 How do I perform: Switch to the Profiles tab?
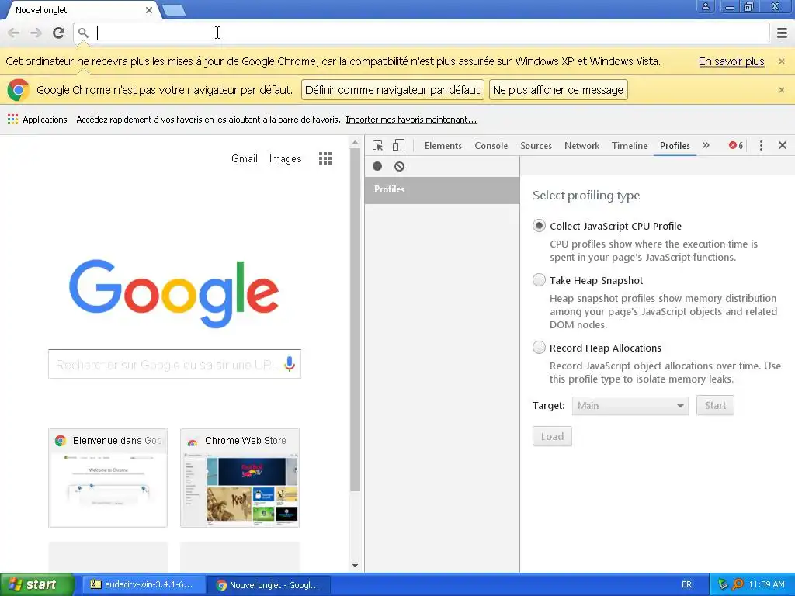[x=675, y=145]
